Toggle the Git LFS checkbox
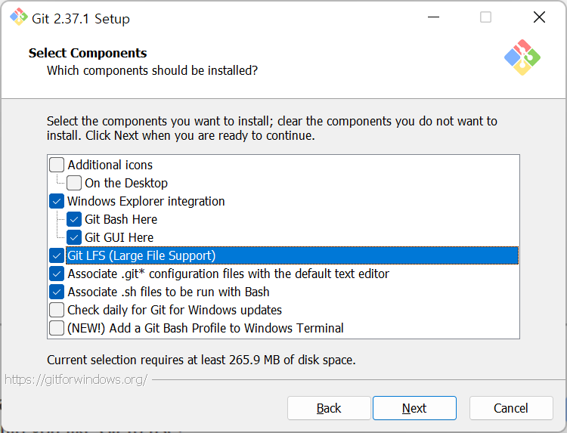Image resolution: width=567 pixels, height=433 pixels. coord(57,255)
